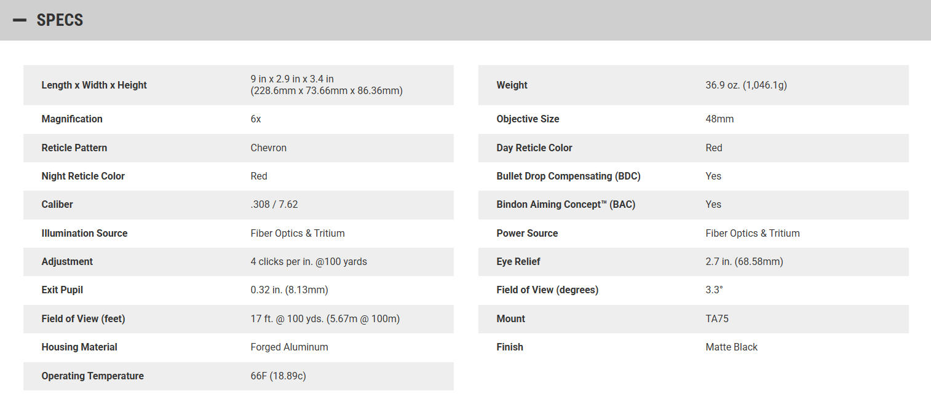Click the Mount TA75 value
The width and height of the screenshot is (931, 415).
717,319
